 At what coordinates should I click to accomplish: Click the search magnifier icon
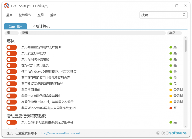184,15
